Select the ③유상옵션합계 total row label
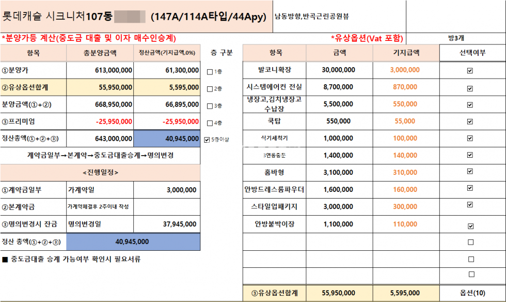Screen dimensions: 506x302 point(274,293)
